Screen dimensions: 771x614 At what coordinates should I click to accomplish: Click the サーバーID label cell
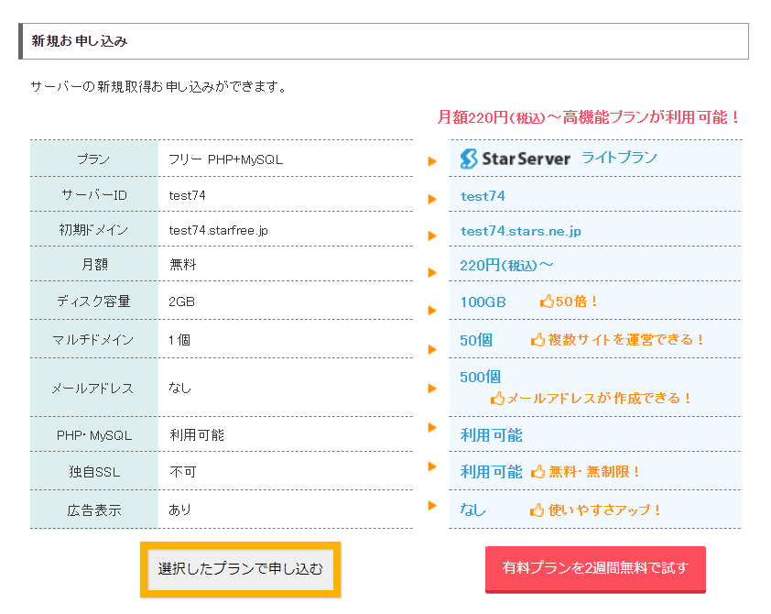click(94, 194)
